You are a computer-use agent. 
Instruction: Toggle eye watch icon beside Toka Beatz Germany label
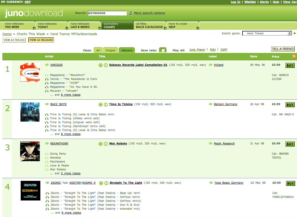[211, 183]
